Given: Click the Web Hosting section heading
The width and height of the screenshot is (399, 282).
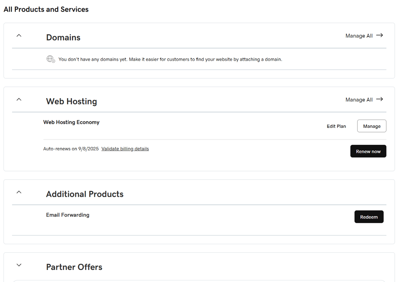Looking at the screenshot, I should coord(72,101).
